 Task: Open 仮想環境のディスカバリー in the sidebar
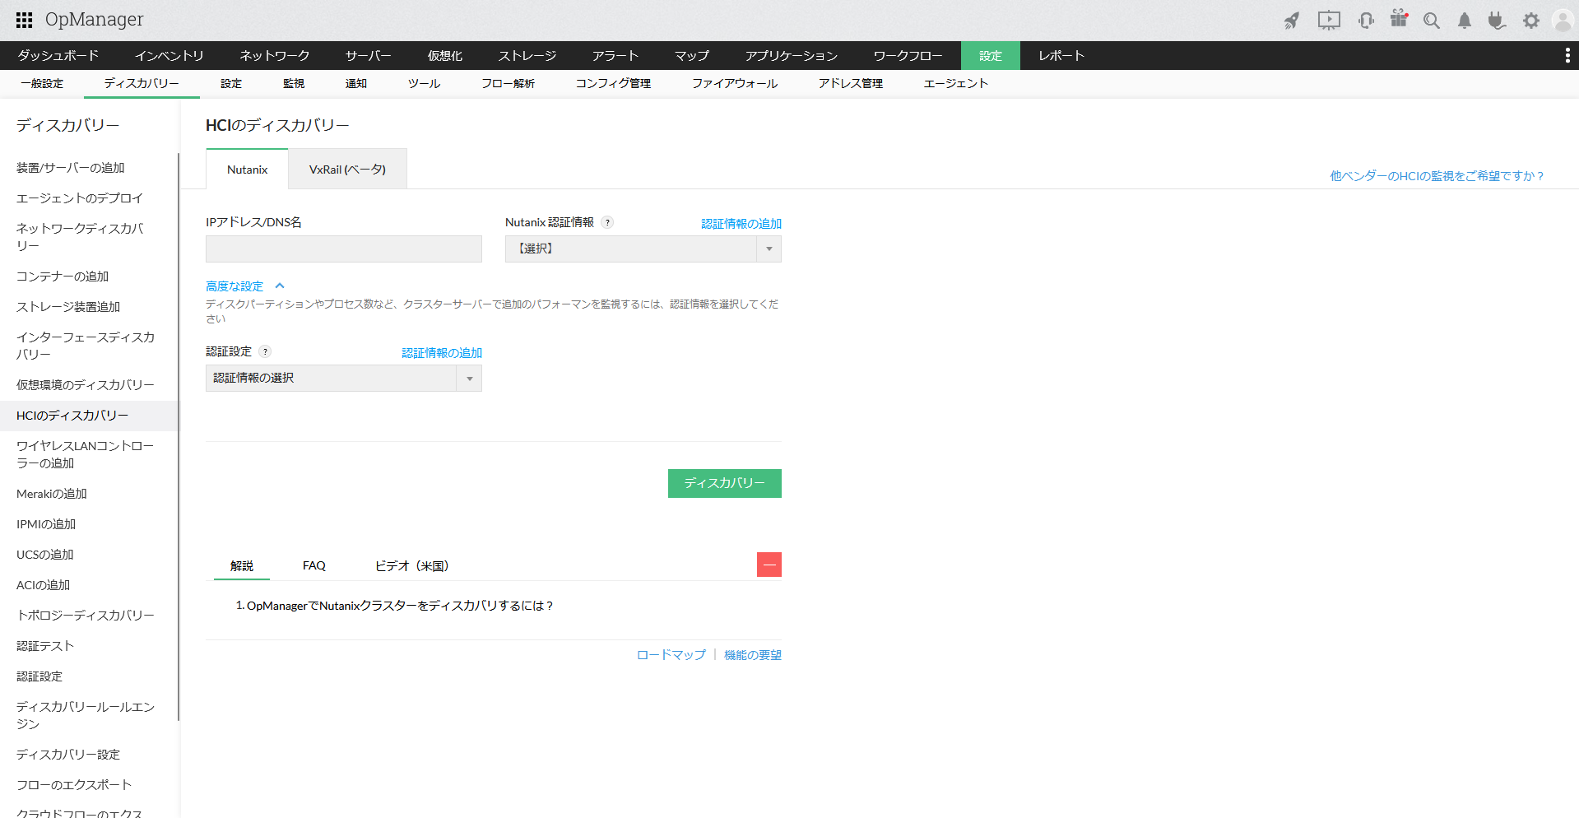(86, 385)
